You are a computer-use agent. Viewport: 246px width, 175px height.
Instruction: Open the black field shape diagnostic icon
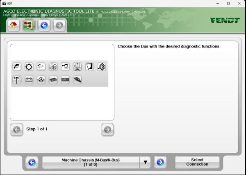[89, 67]
